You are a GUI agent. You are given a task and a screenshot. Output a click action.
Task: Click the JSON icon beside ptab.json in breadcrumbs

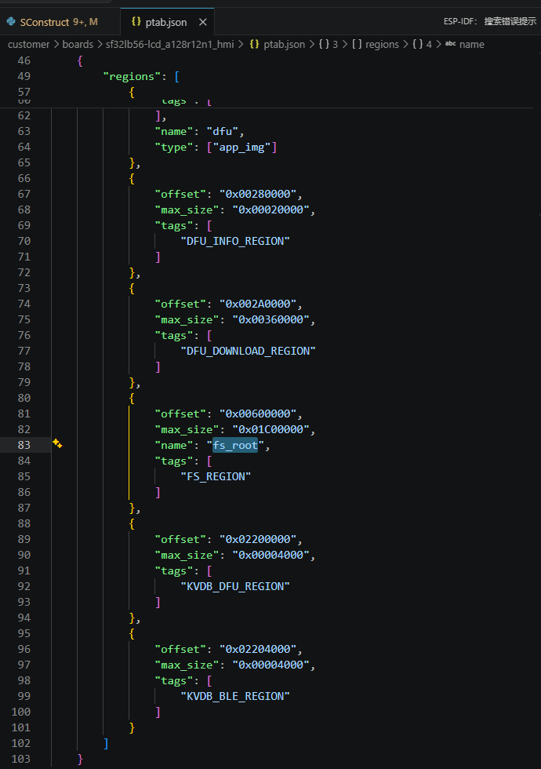pos(254,45)
